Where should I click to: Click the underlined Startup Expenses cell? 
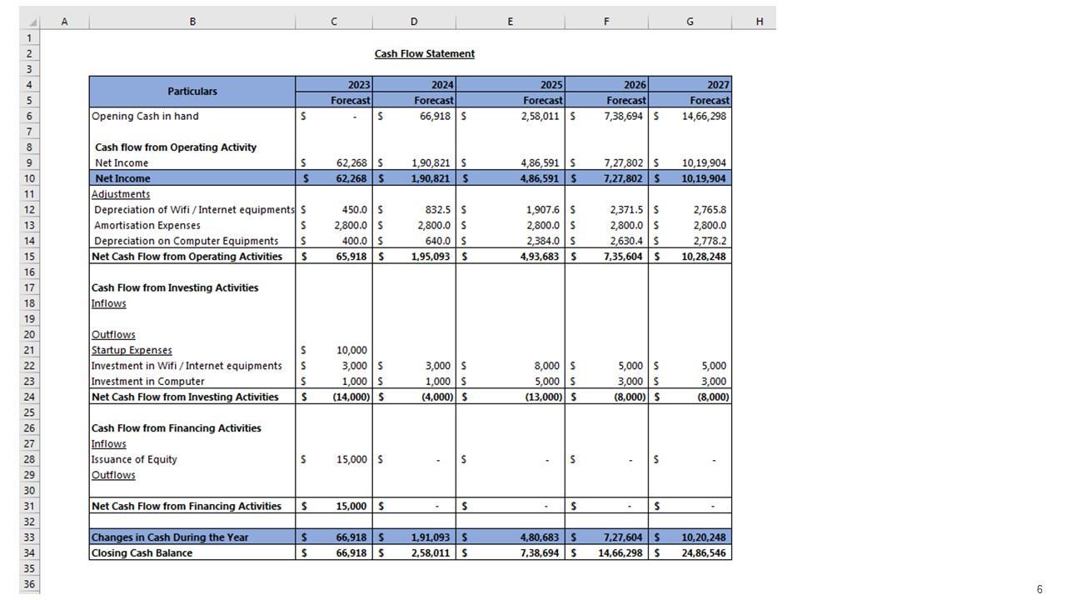(132, 350)
